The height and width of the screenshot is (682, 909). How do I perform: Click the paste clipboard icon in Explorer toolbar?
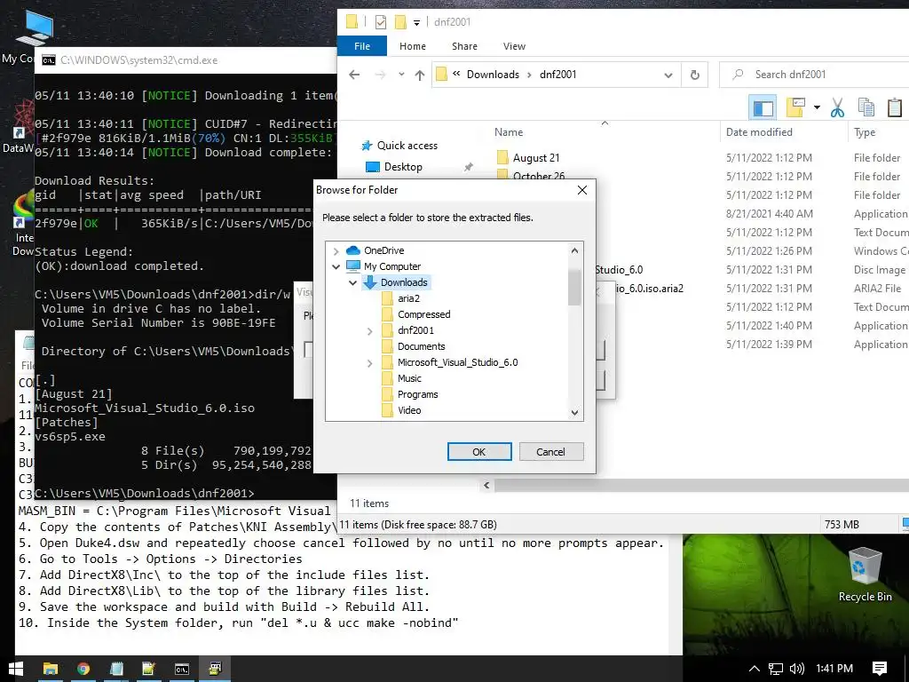coord(895,107)
